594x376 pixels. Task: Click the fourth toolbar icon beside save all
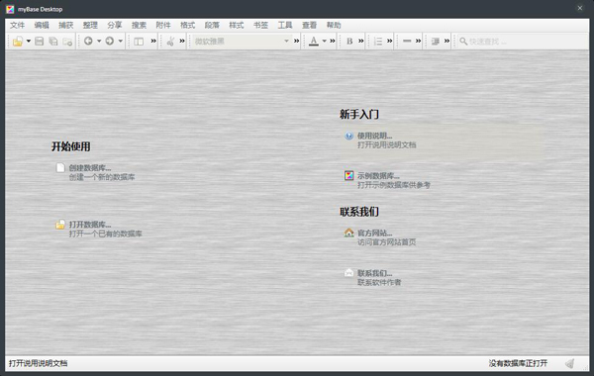67,41
